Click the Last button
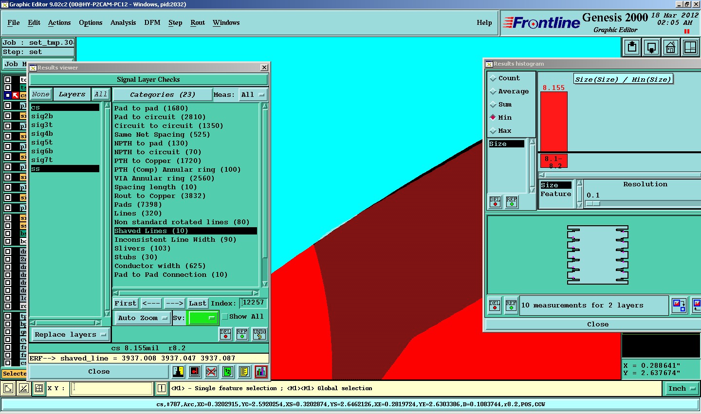The image size is (701, 414). point(198,304)
